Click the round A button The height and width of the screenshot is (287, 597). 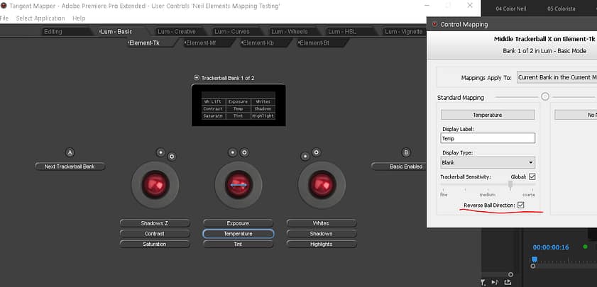click(70, 153)
